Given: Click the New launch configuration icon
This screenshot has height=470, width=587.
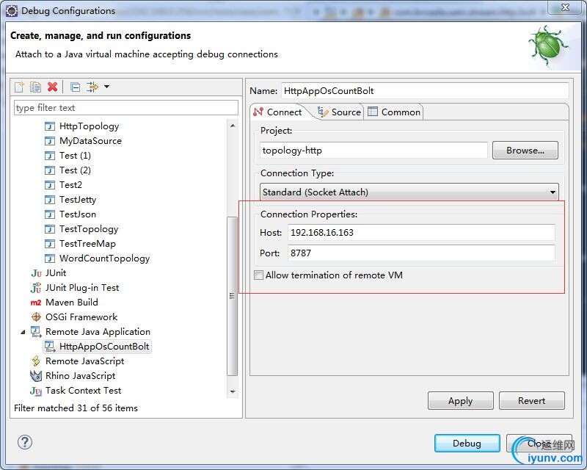Looking at the screenshot, I should point(19,87).
